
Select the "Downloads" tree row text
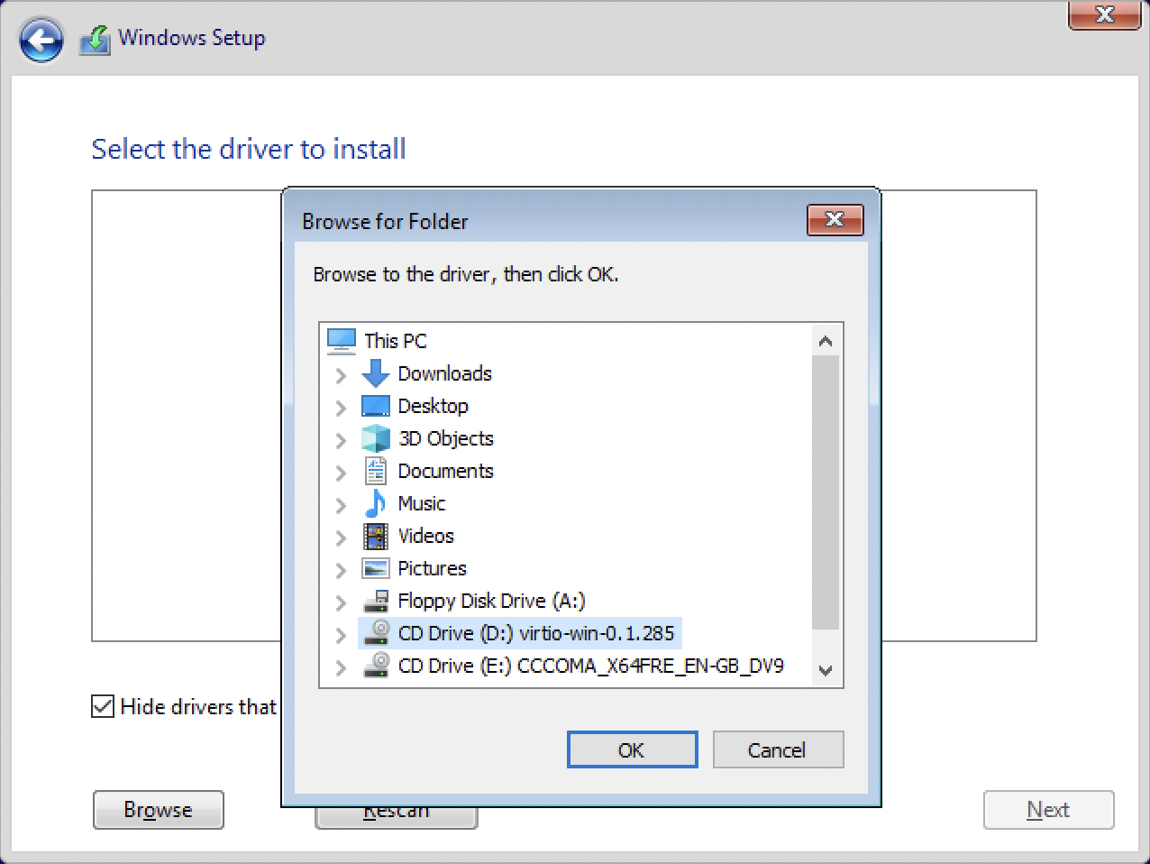click(x=445, y=373)
